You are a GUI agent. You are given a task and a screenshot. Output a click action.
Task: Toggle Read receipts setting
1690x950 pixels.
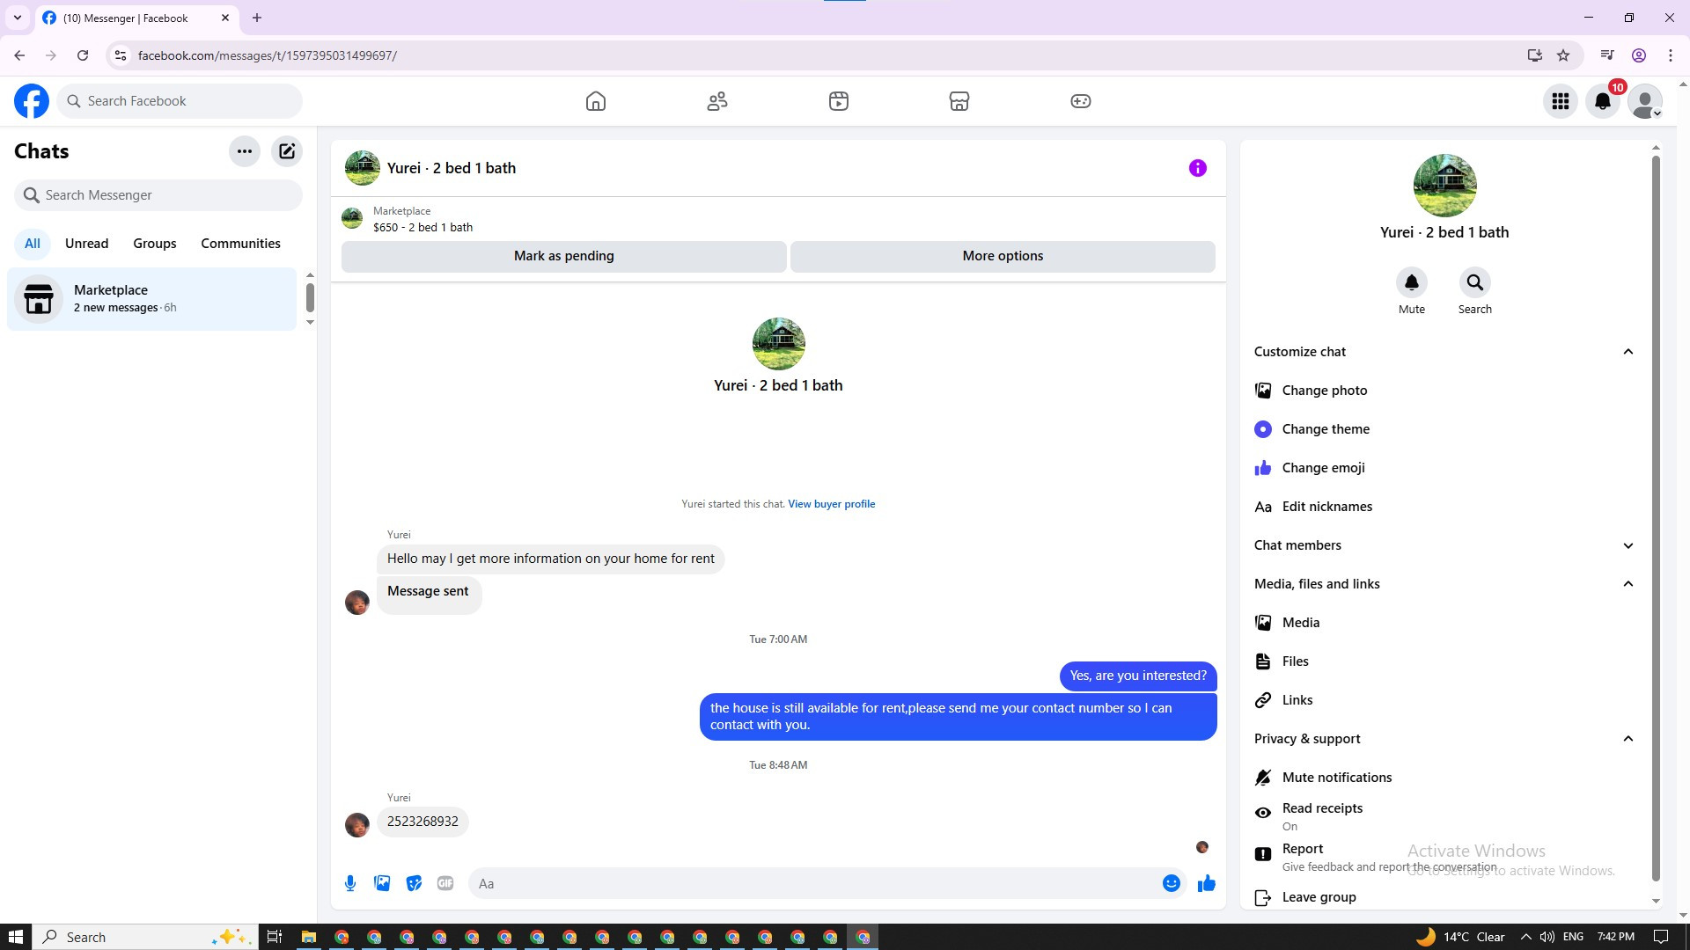(1322, 815)
